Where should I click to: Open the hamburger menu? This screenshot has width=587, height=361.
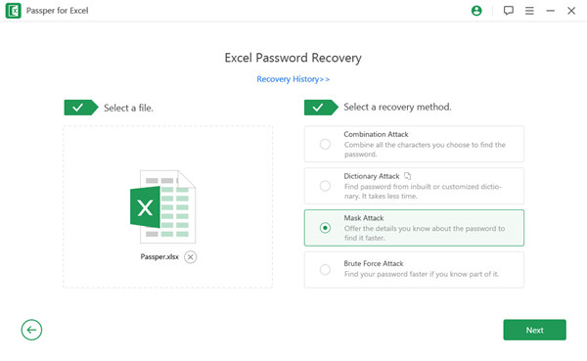[x=529, y=11]
